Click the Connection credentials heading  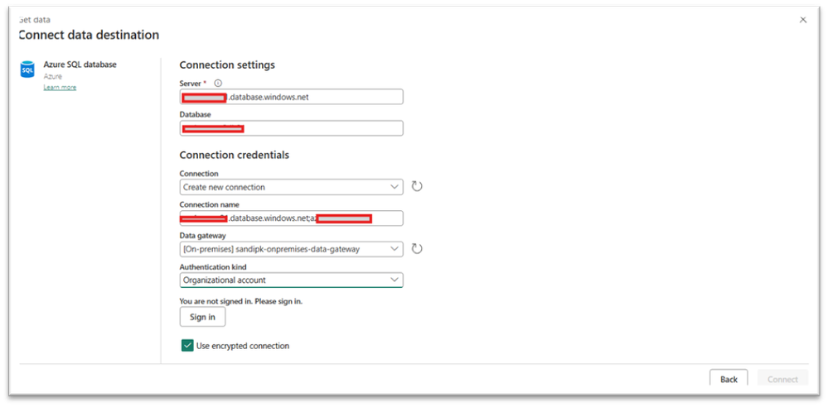pyautogui.click(x=235, y=156)
